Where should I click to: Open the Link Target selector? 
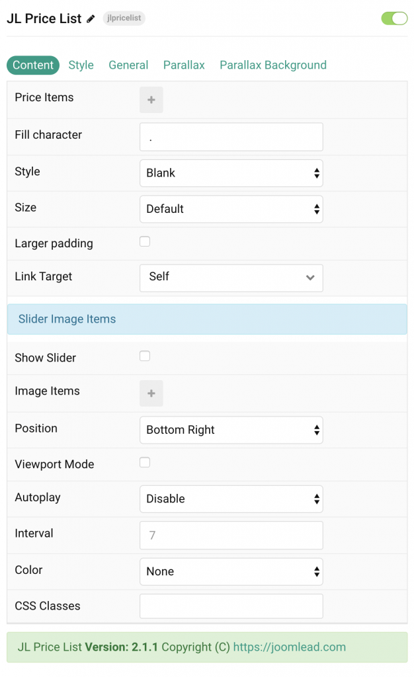coord(231,278)
